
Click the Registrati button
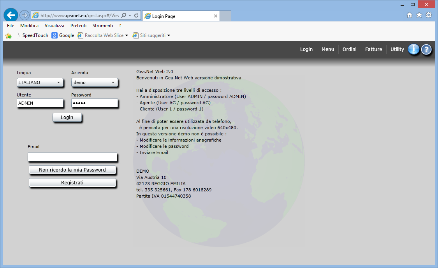pos(72,182)
